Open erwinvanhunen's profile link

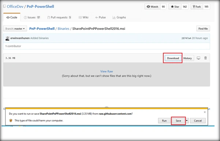(20, 38)
